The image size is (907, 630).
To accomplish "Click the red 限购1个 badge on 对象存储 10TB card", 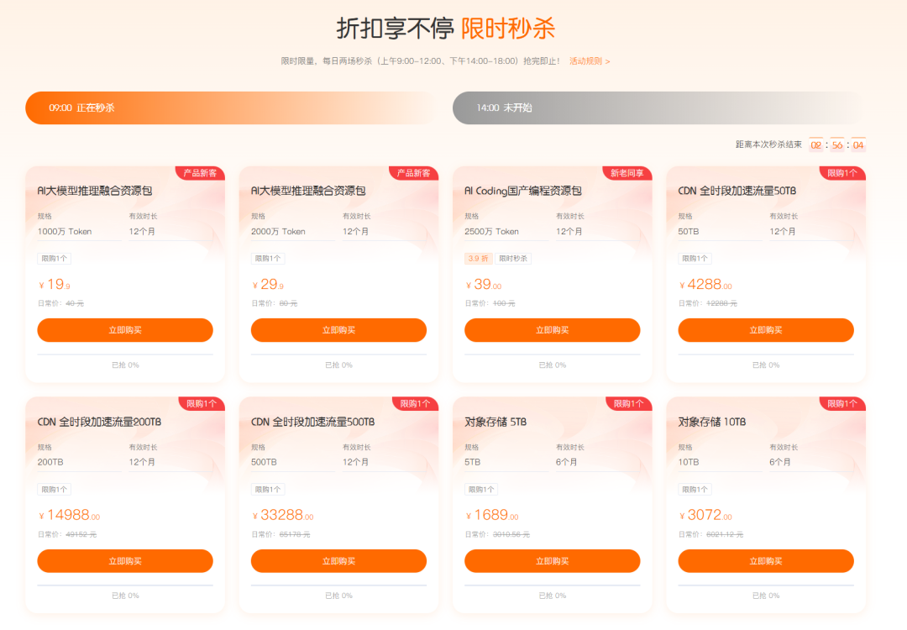I will coord(842,404).
